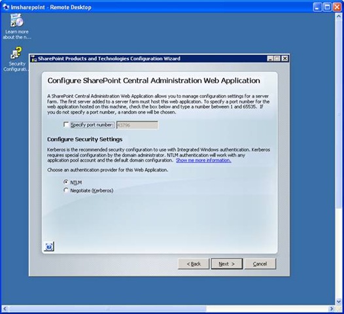This screenshot has height=314, width=344.
Task: Minimize the Remote Desktop window
Action: pyautogui.click(x=317, y=7)
